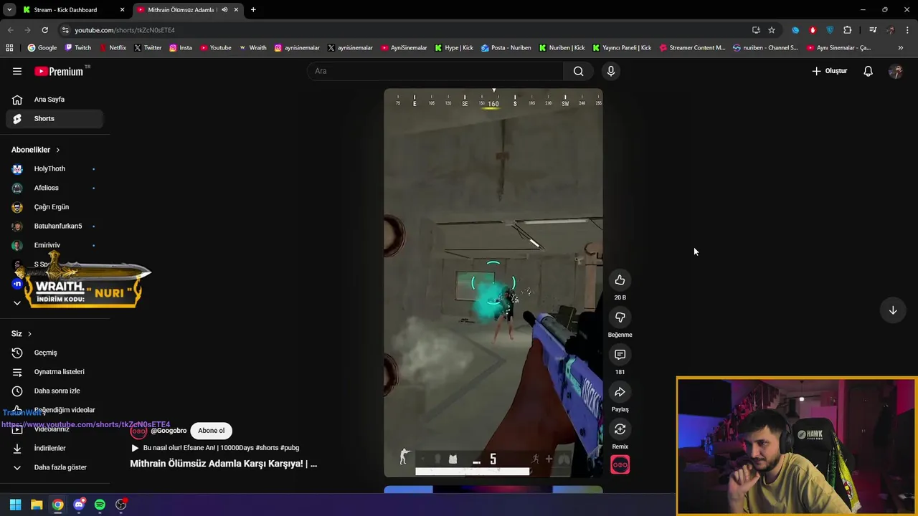918x516 pixels.
Task: Open the account avatar menu
Action: pyautogui.click(x=895, y=71)
